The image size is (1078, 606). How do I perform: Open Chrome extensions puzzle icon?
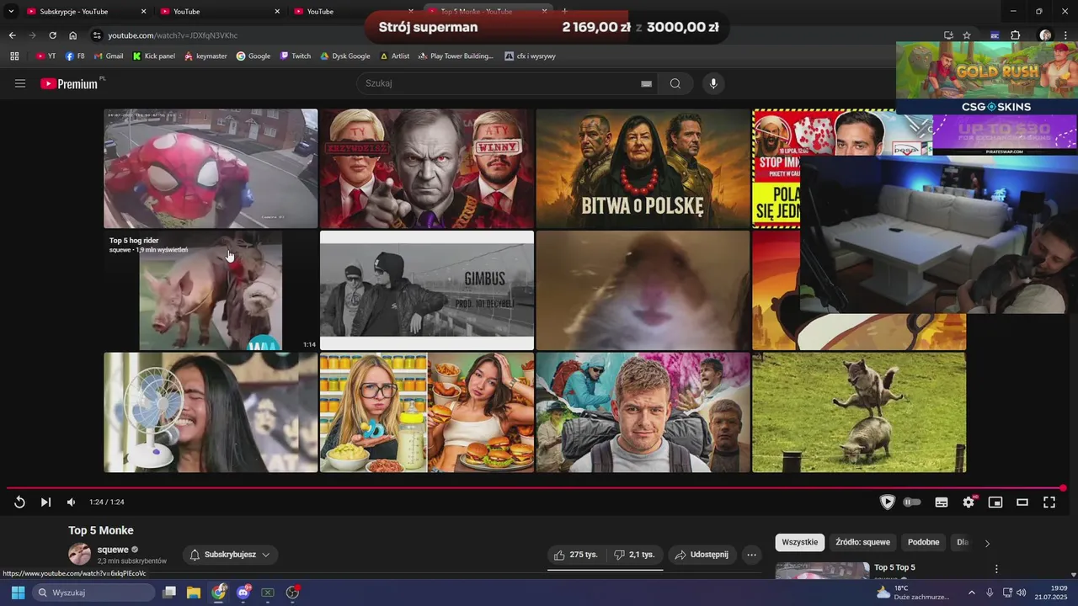coord(1015,35)
